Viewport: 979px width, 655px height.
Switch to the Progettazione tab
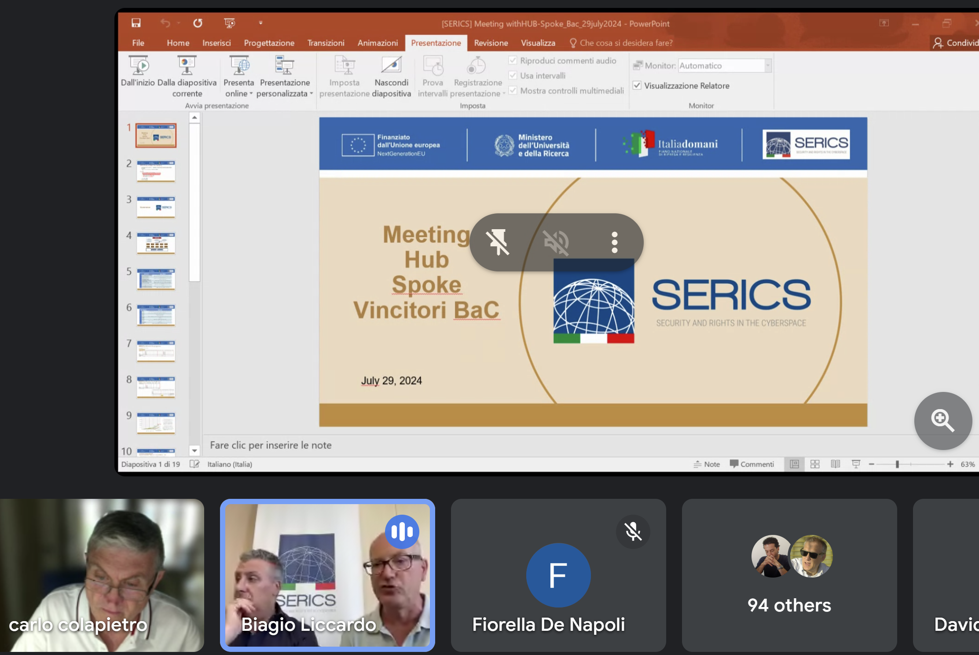point(269,43)
